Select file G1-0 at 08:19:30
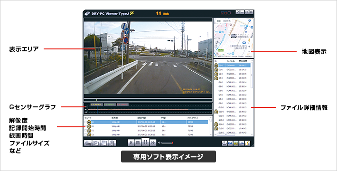 232,70
